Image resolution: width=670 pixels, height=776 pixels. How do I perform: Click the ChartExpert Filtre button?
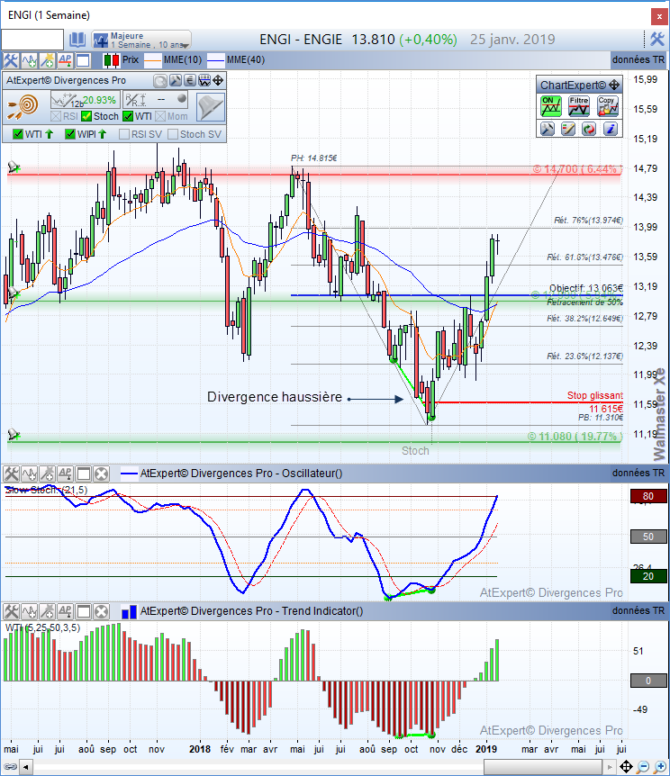tap(578, 106)
